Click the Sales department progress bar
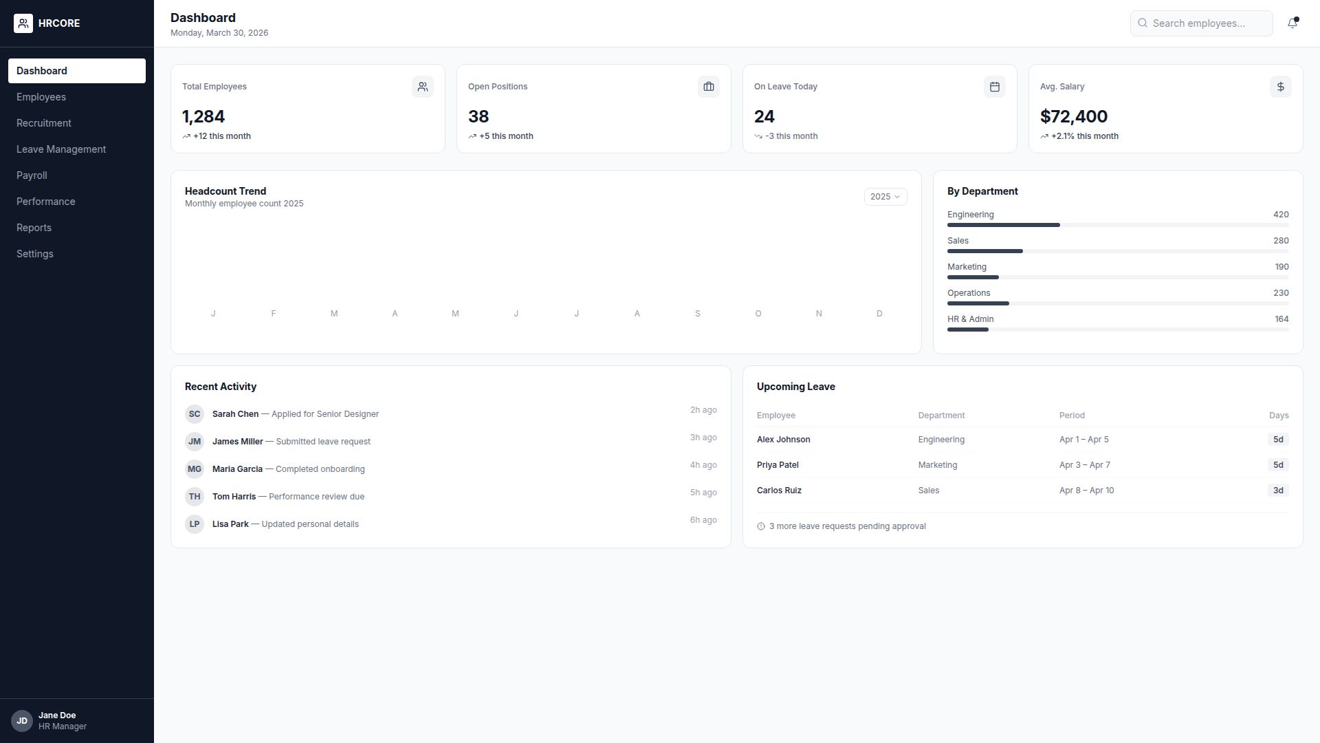 pos(1118,251)
